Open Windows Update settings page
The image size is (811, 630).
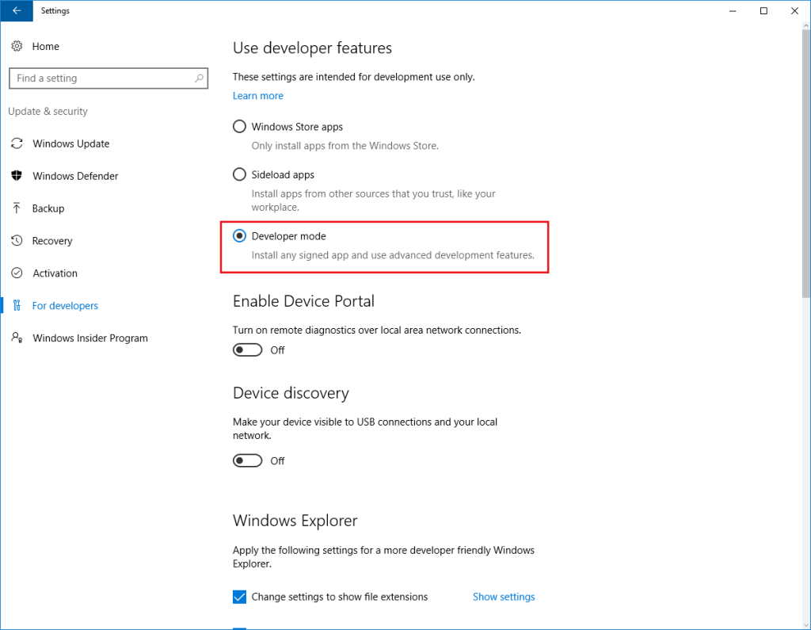[70, 143]
